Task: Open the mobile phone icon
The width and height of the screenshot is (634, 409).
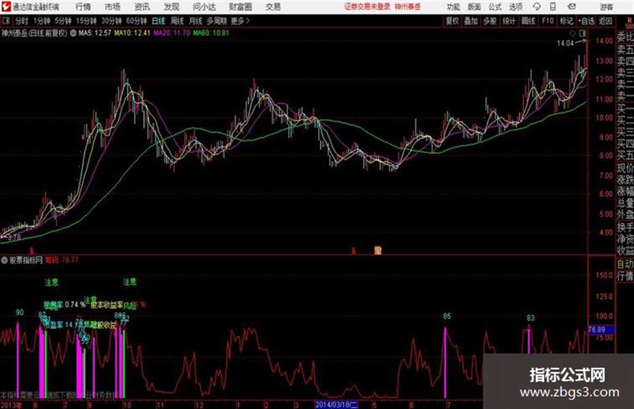Action: (553, 7)
